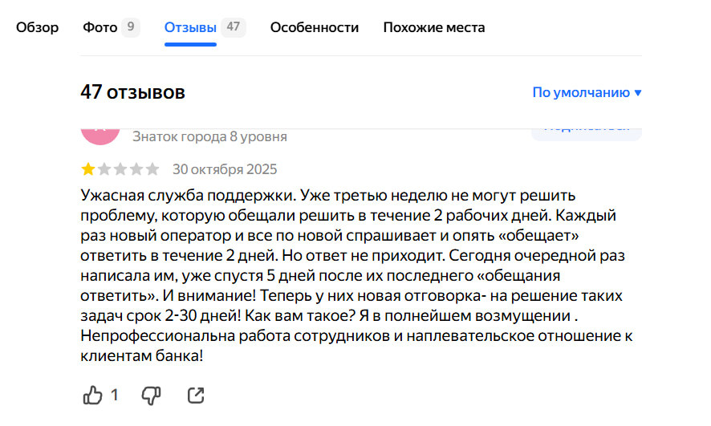
Task: Click the reviews count badge 47
Action: pyautogui.click(x=234, y=27)
